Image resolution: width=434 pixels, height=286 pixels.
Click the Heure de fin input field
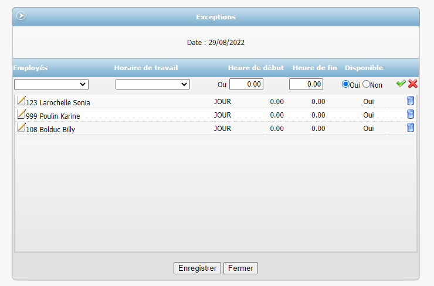[306, 84]
